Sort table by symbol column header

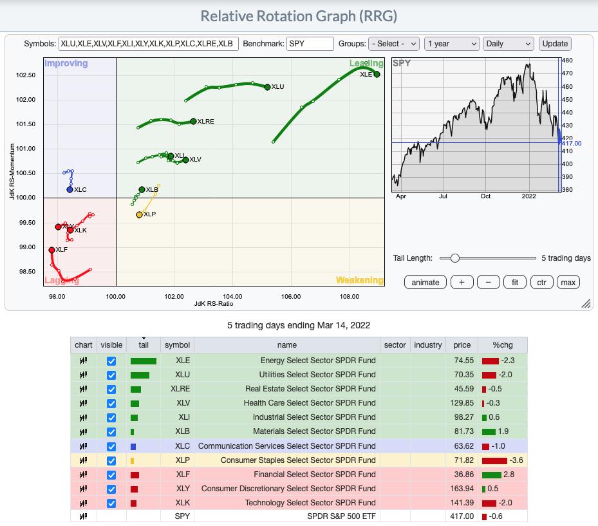178,345
